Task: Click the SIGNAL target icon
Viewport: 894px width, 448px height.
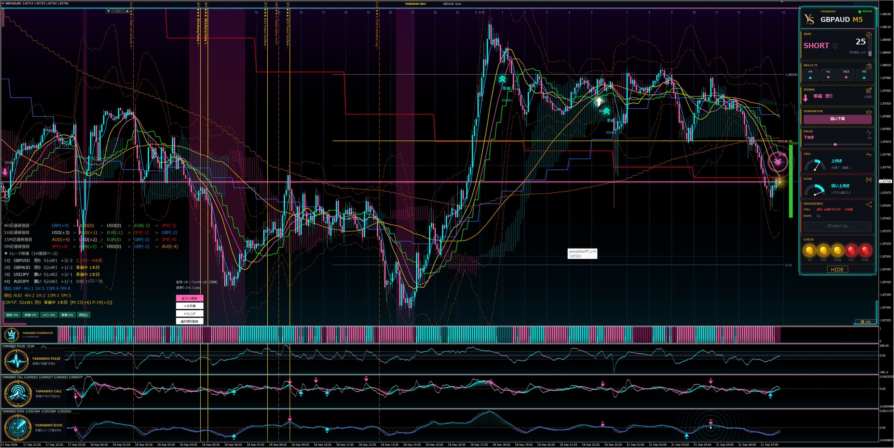Action: pyautogui.click(x=869, y=90)
